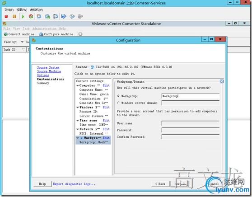
Task: Click the revert to snapshot icon
Action: pyautogui.click(x=47, y=16)
